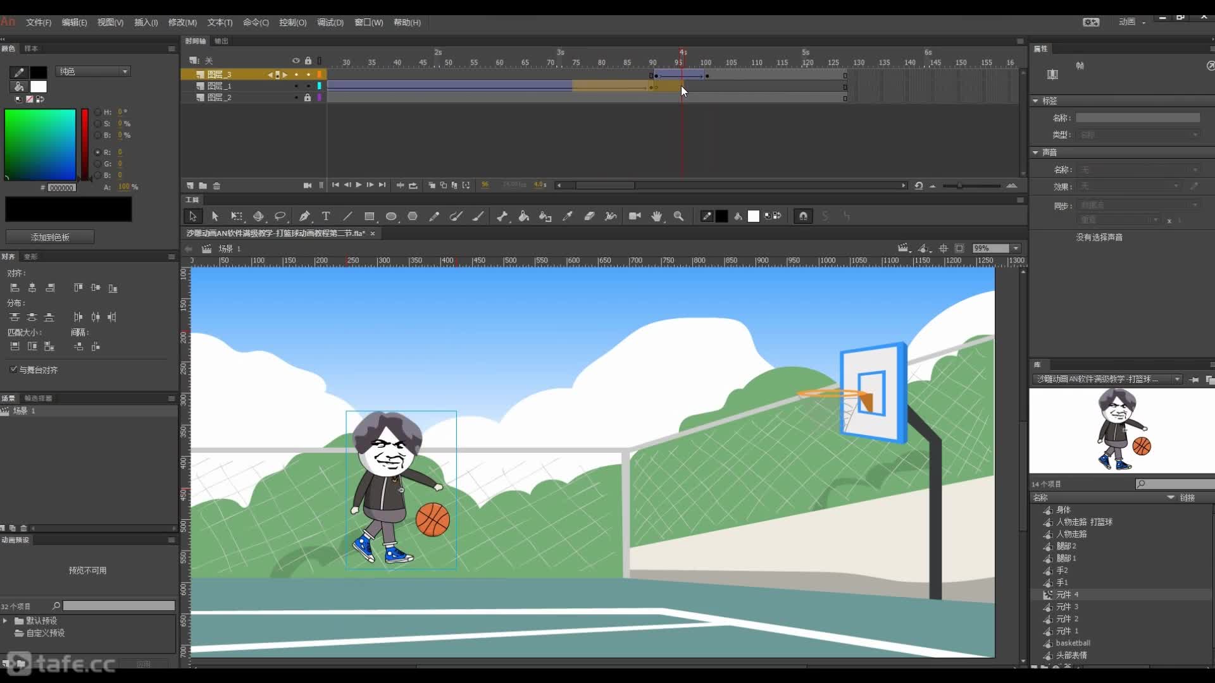Toggle show all layers eye icon

296,61
